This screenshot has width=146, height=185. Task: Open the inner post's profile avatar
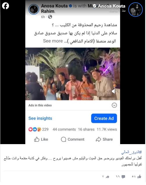[34, 10]
